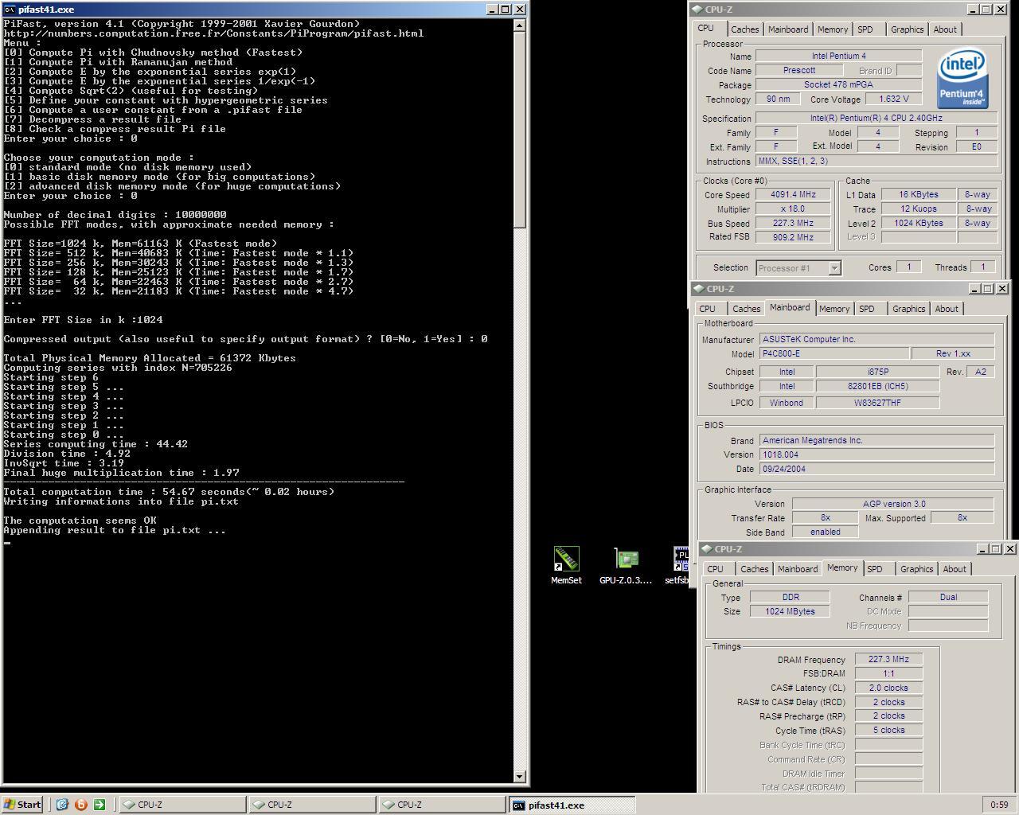This screenshot has height=815, width=1019.
Task: Activate pifast41.exe taskbar button
Action: click(x=572, y=805)
